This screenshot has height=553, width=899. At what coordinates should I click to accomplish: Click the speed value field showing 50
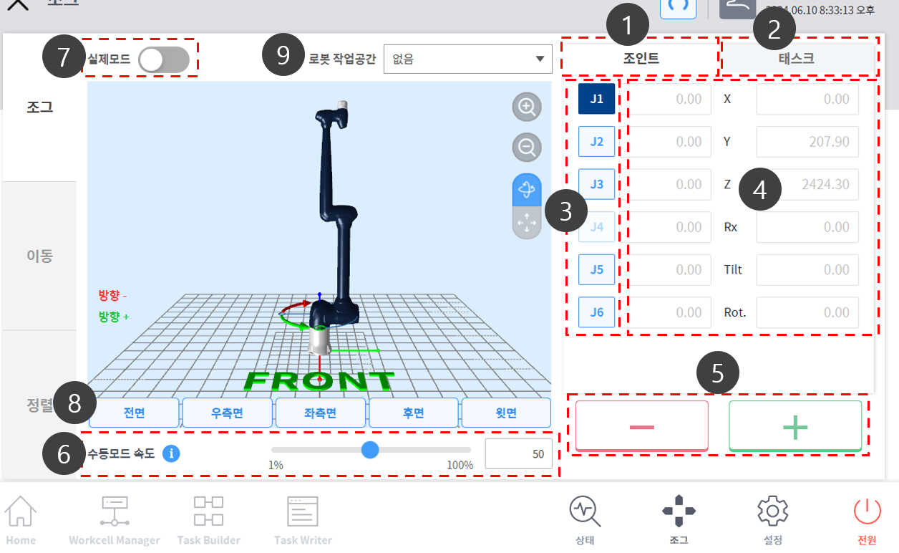click(x=518, y=454)
